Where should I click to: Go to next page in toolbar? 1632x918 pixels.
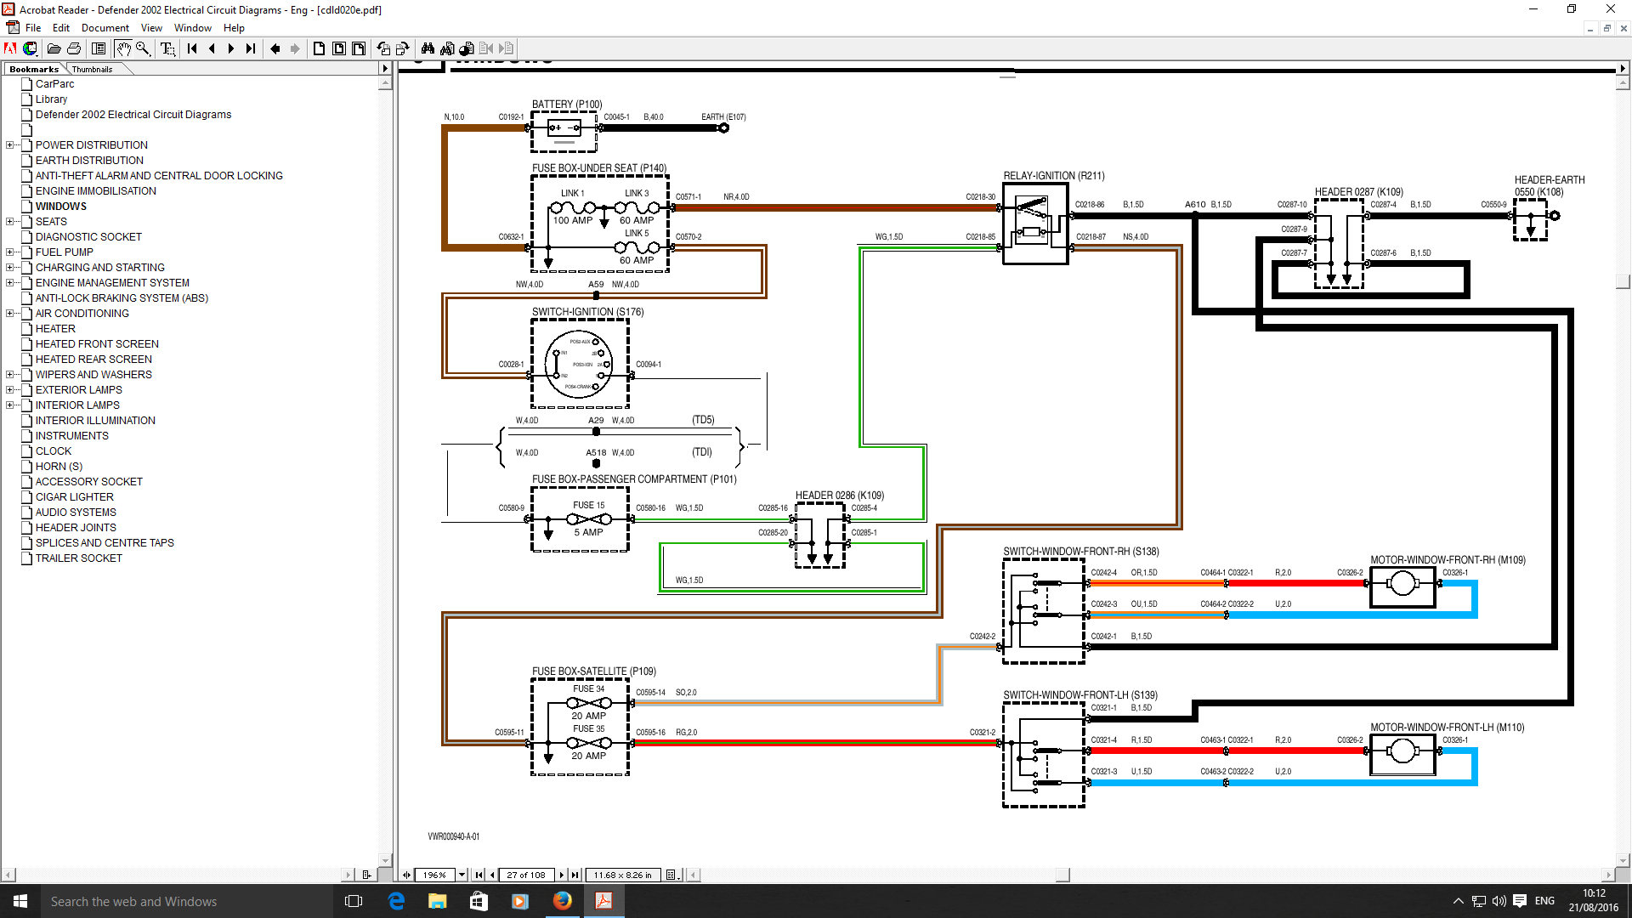tap(231, 48)
